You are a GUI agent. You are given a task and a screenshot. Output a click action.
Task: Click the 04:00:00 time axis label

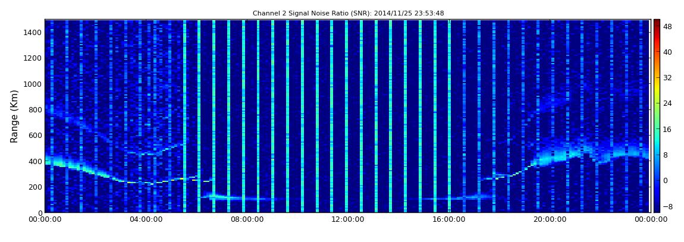146,220
